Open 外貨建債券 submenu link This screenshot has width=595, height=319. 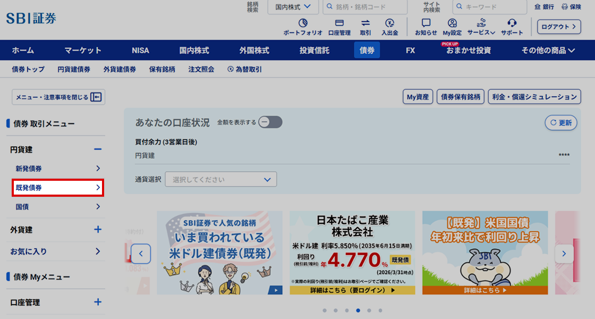tap(120, 69)
